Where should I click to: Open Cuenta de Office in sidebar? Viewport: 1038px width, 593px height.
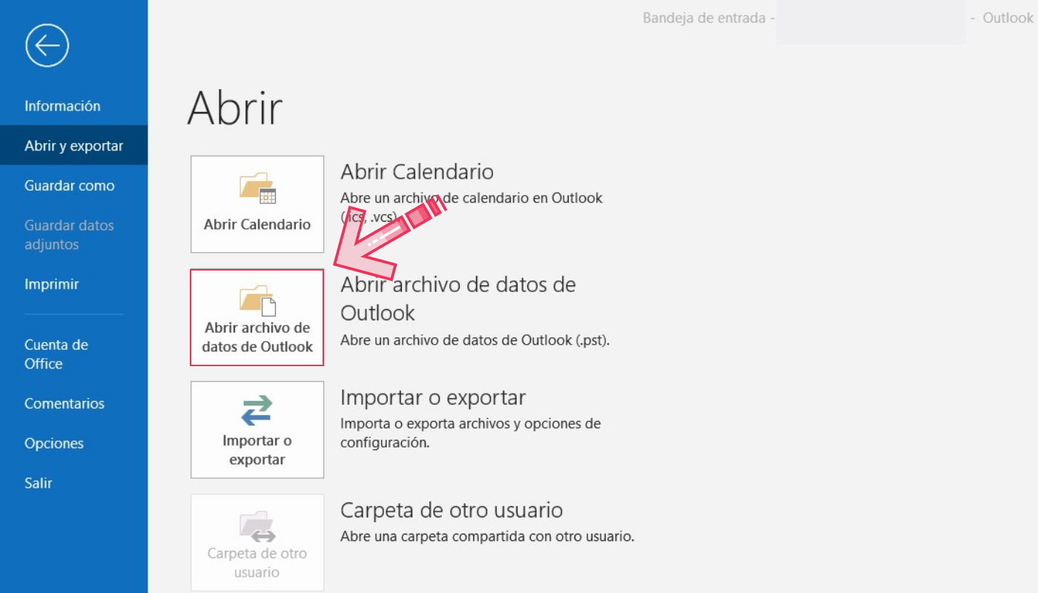pyautogui.click(x=56, y=354)
